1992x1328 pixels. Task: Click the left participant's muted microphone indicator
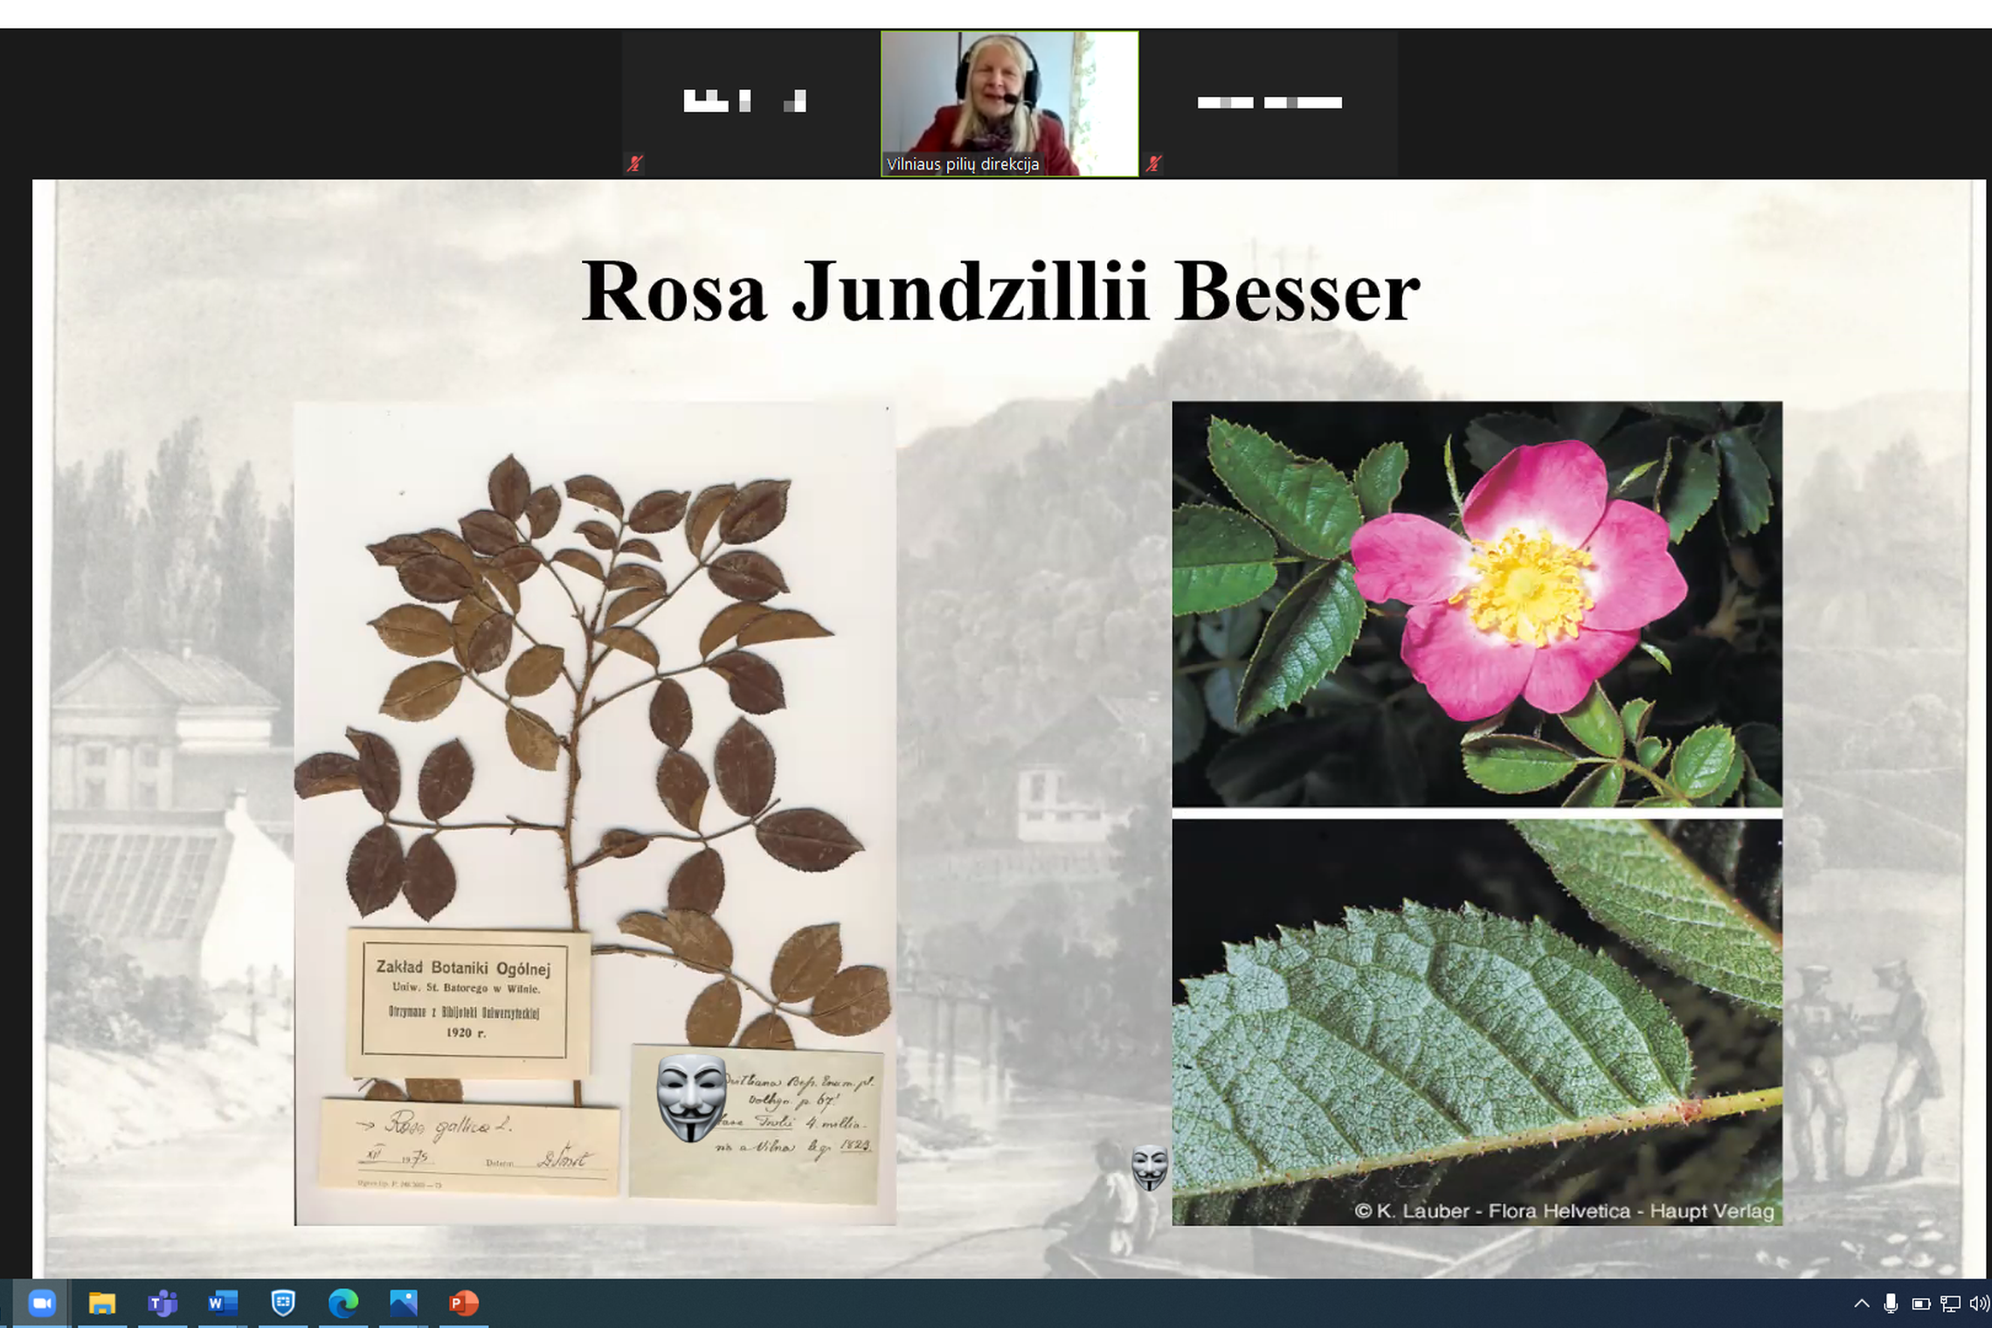tap(635, 163)
